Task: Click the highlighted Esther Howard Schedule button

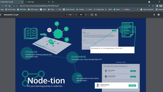Action: (132, 86)
